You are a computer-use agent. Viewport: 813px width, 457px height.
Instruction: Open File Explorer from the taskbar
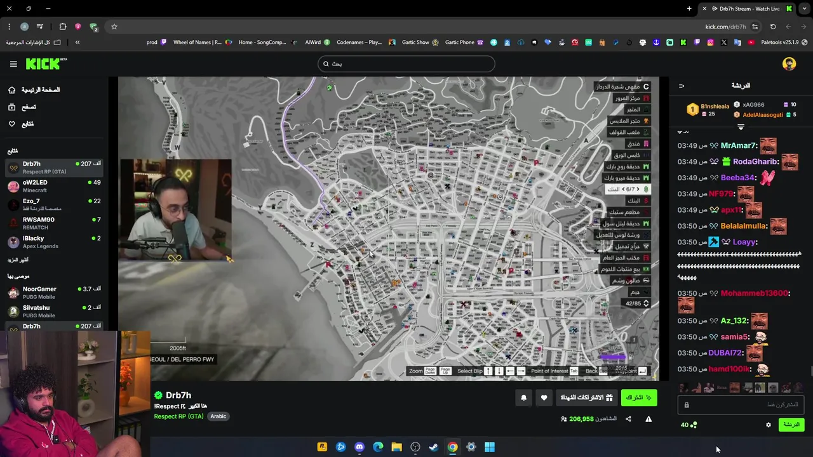pyautogui.click(x=396, y=447)
